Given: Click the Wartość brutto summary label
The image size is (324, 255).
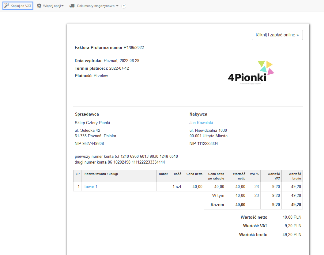Looking at the screenshot, I should tap(253, 235).
